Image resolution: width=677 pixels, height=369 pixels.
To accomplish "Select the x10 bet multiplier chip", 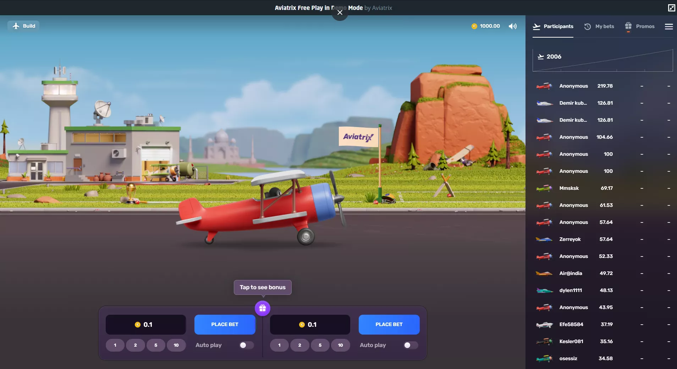I will (x=176, y=345).
